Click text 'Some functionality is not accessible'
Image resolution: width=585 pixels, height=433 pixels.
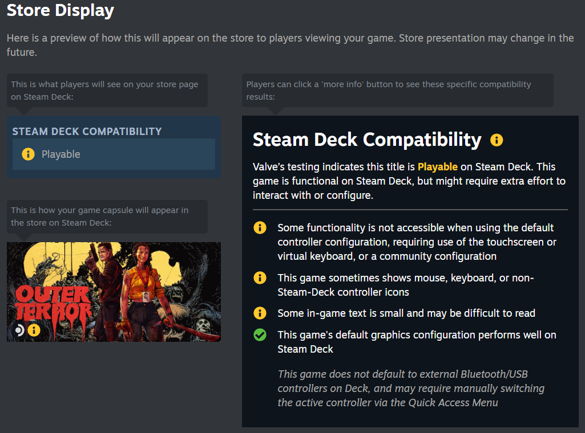(417, 242)
